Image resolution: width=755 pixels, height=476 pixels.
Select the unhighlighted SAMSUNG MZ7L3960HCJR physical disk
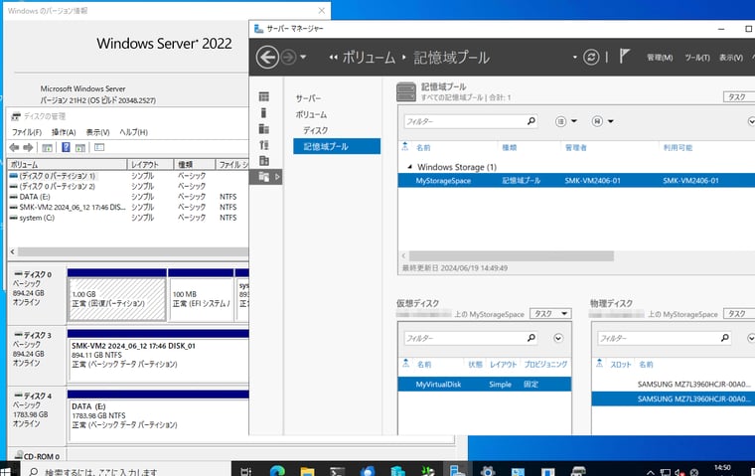point(674,384)
